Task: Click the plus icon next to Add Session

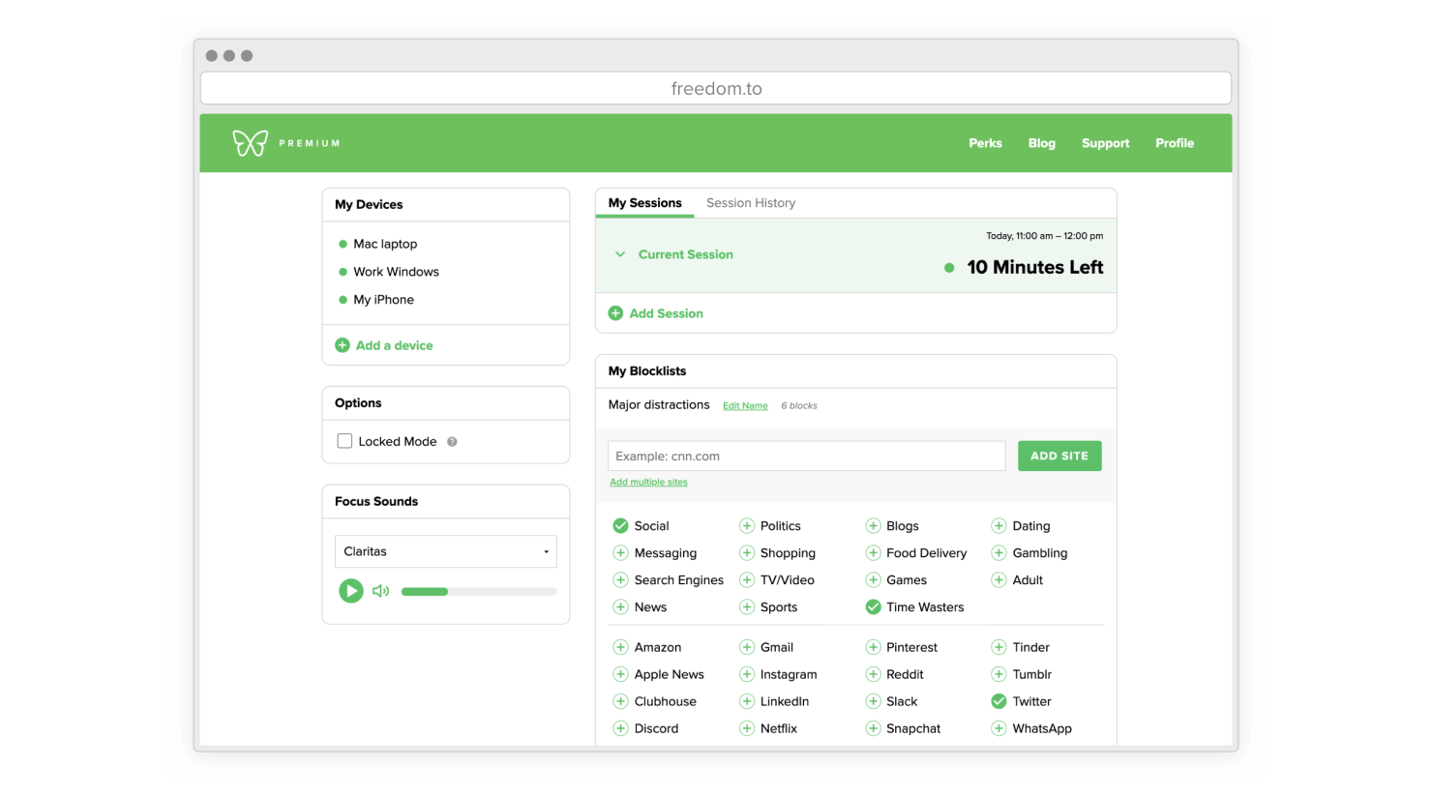Action: point(615,313)
